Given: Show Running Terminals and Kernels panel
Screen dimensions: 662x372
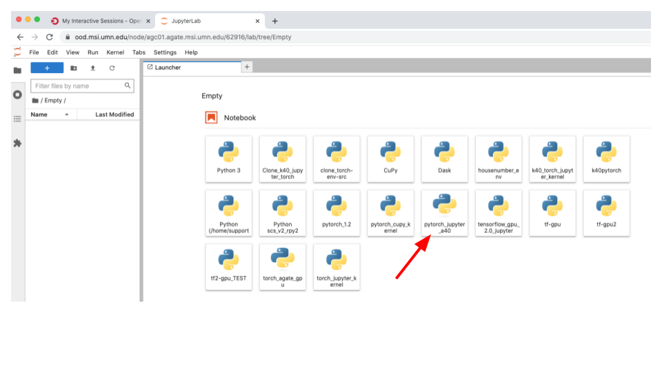Looking at the screenshot, I should [x=17, y=94].
